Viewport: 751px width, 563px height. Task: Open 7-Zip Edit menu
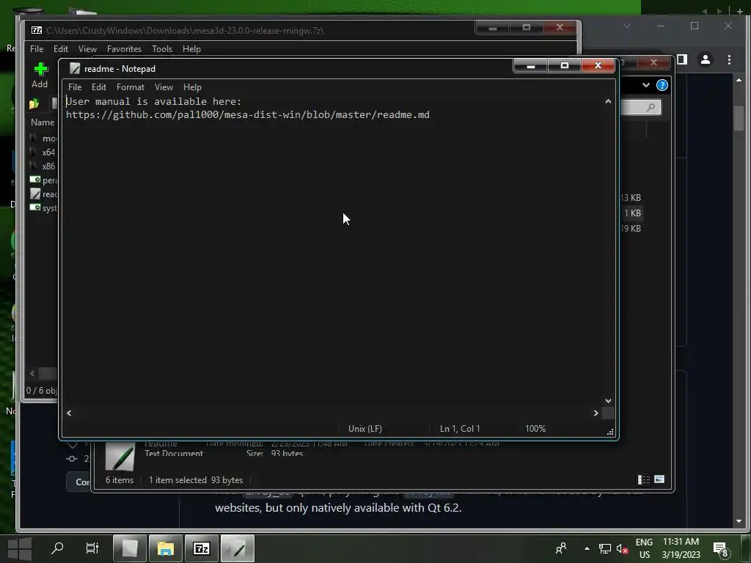coord(60,49)
